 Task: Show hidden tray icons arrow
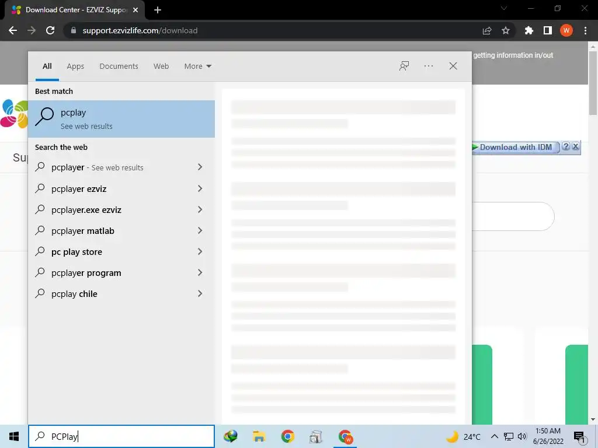point(494,436)
